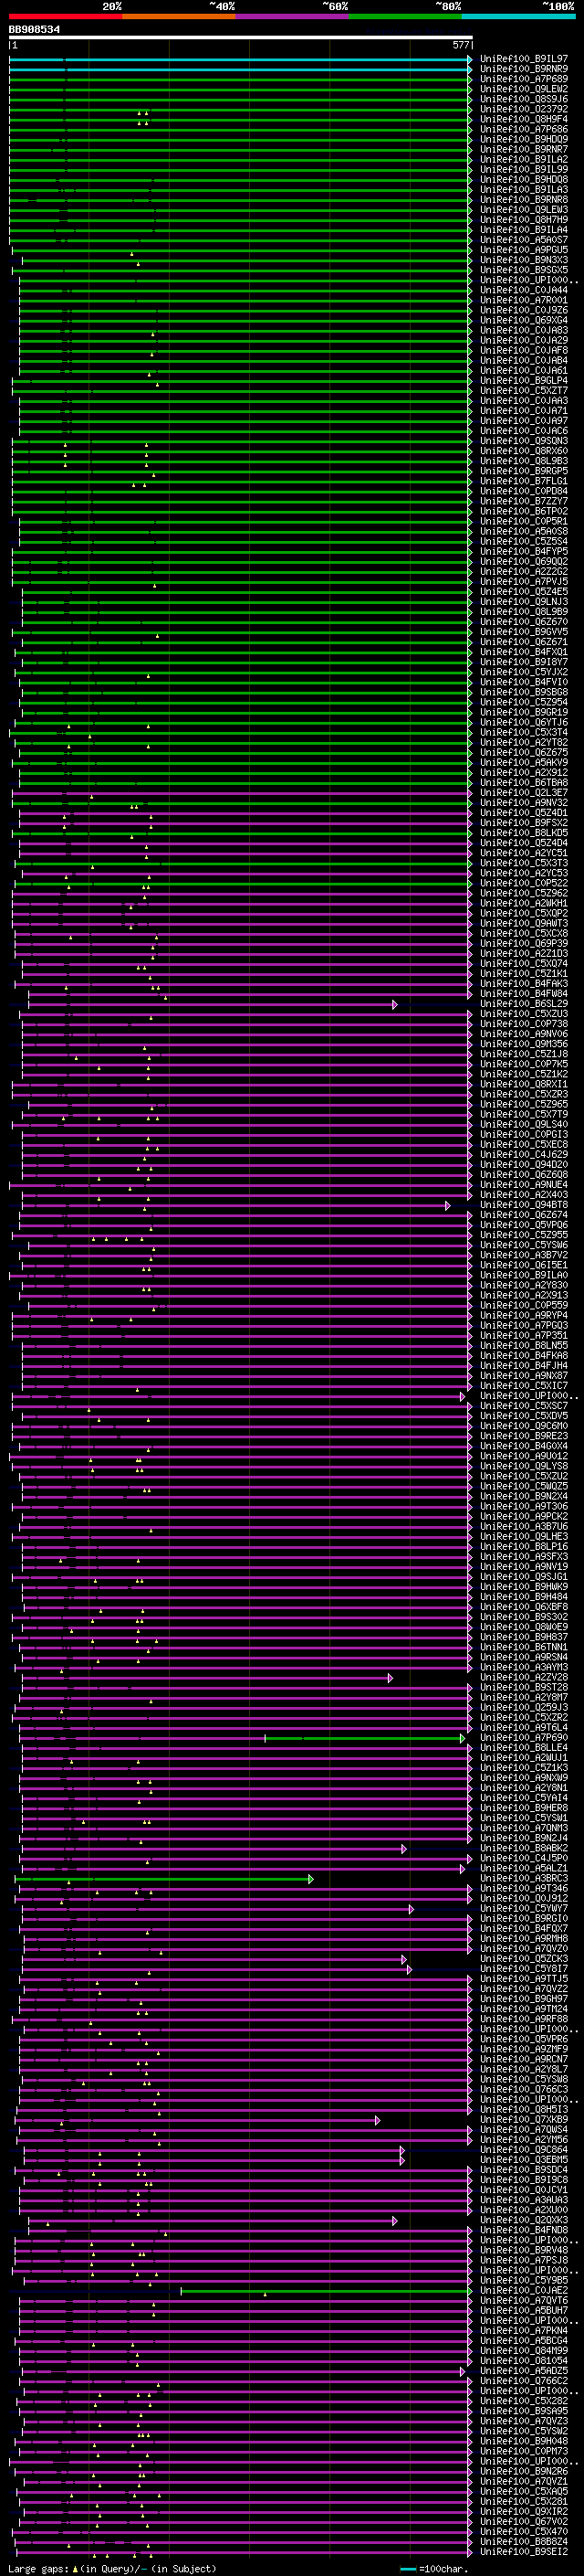
Task: Click the green ~80% identity legend segment
Action: 405,17
